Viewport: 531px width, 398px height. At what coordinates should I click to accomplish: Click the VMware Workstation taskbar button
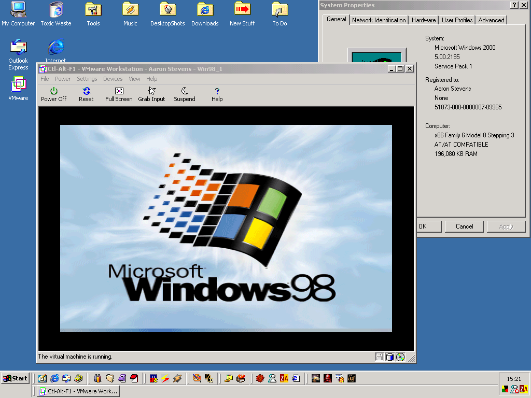point(78,391)
